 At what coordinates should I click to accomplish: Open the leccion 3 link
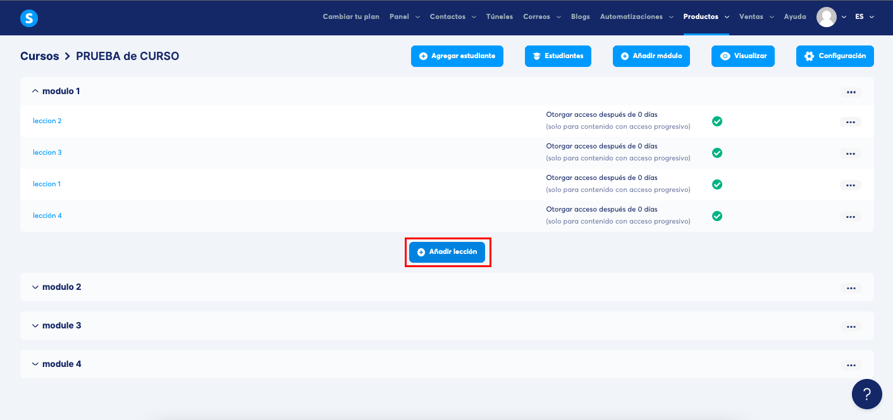(47, 153)
